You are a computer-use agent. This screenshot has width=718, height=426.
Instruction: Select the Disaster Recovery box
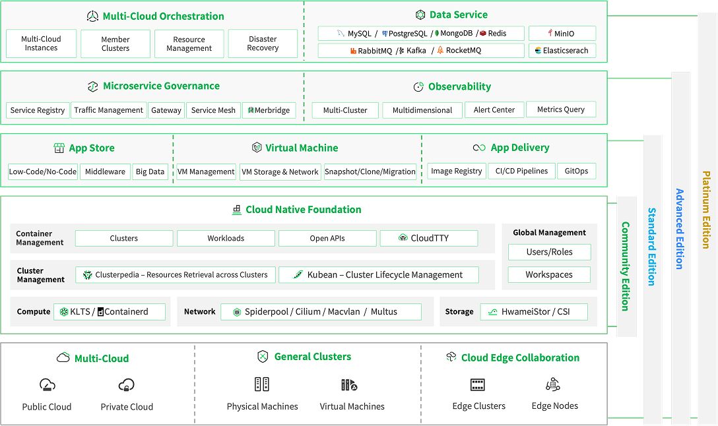pos(263,44)
